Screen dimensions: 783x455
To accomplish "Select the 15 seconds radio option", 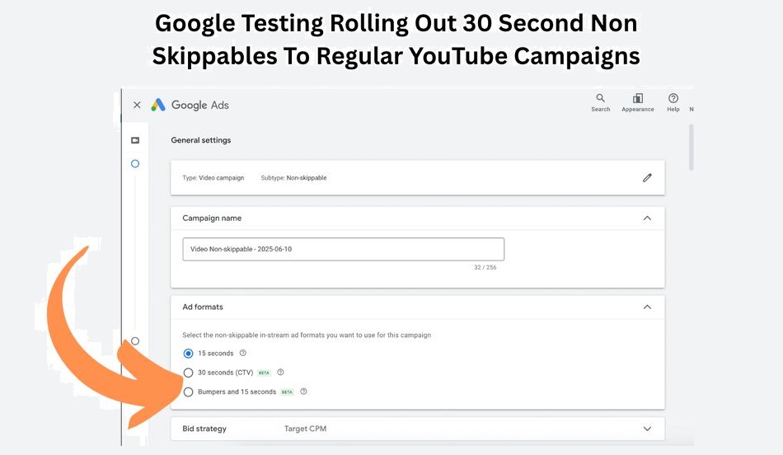I will 188,354.
